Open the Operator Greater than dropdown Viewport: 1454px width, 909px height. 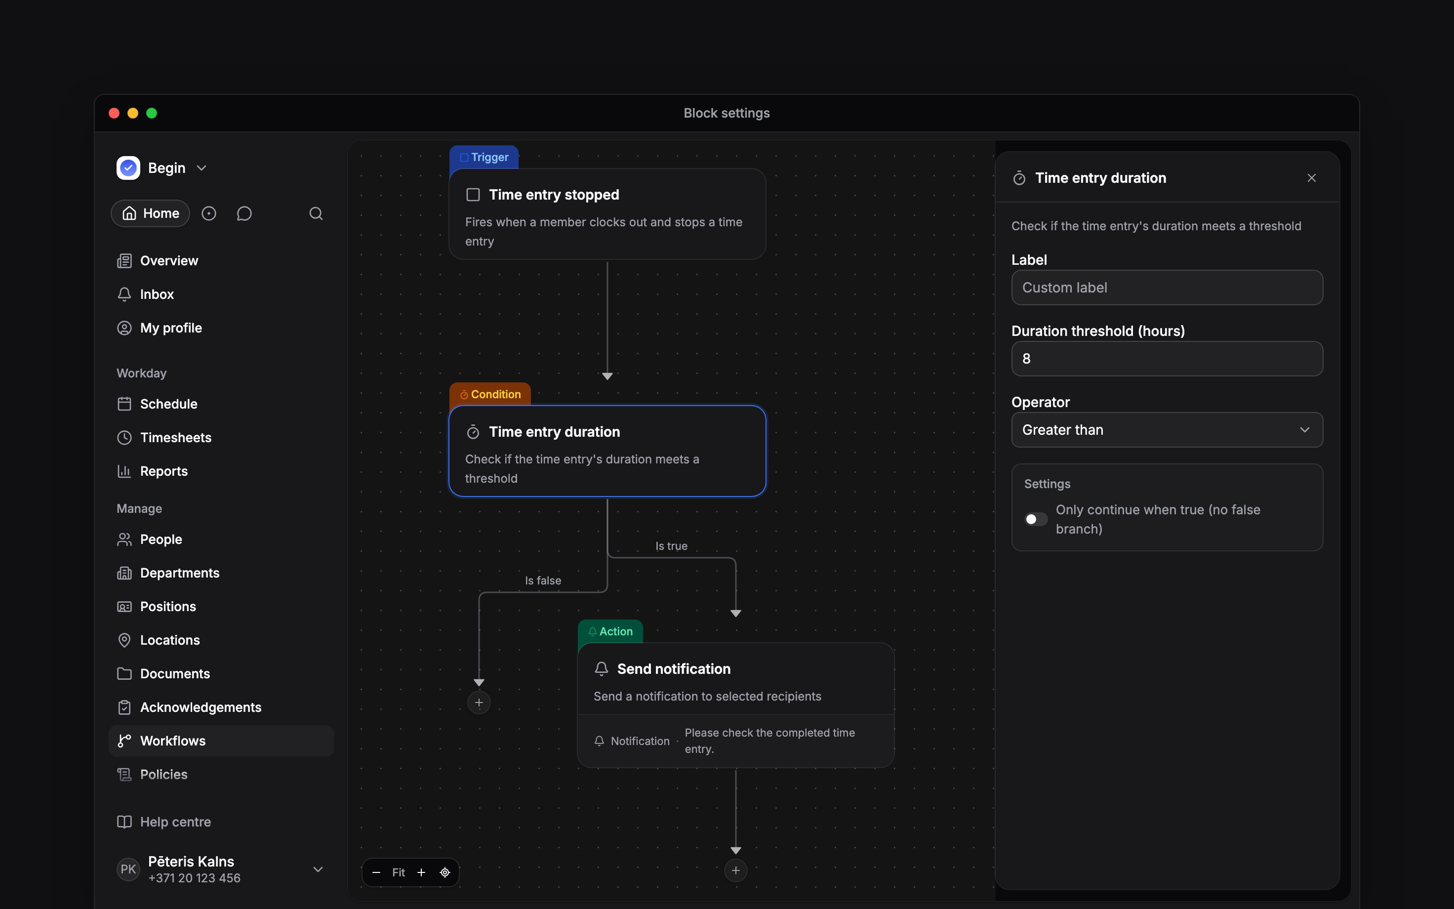tap(1167, 430)
